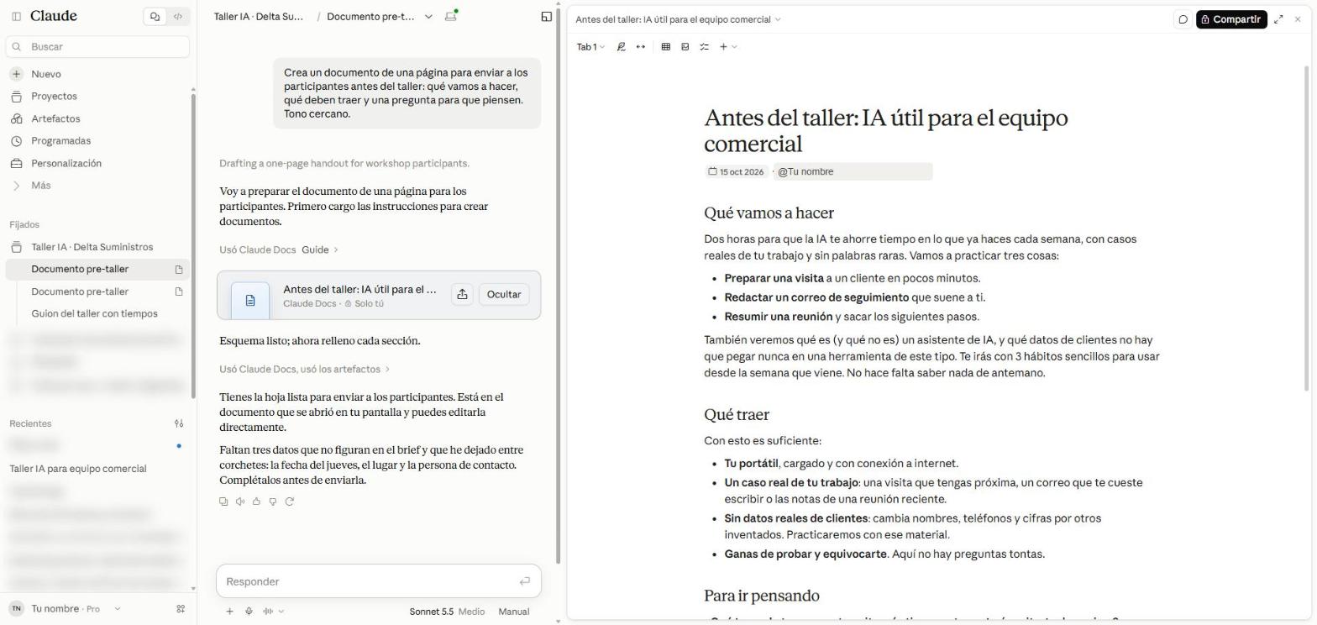Start dictation with the microphone icon
This screenshot has height=625, width=1317.
[x=249, y=612]
